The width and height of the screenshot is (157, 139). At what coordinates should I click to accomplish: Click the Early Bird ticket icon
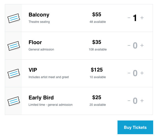point(14,101)
